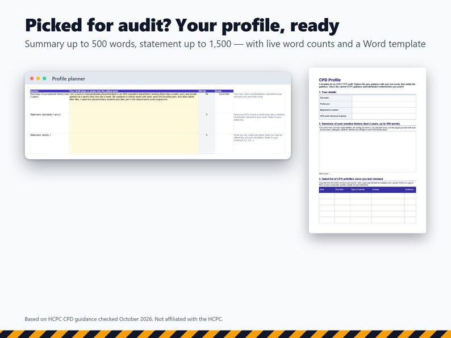Open the CPD Profile Word template preview
The width and height of the screenshot is (451, 338).
tap(368, 150)
